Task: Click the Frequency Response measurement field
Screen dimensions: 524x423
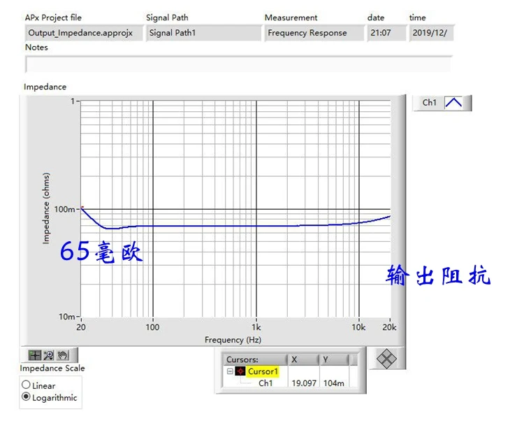Action: pos(314,33)
